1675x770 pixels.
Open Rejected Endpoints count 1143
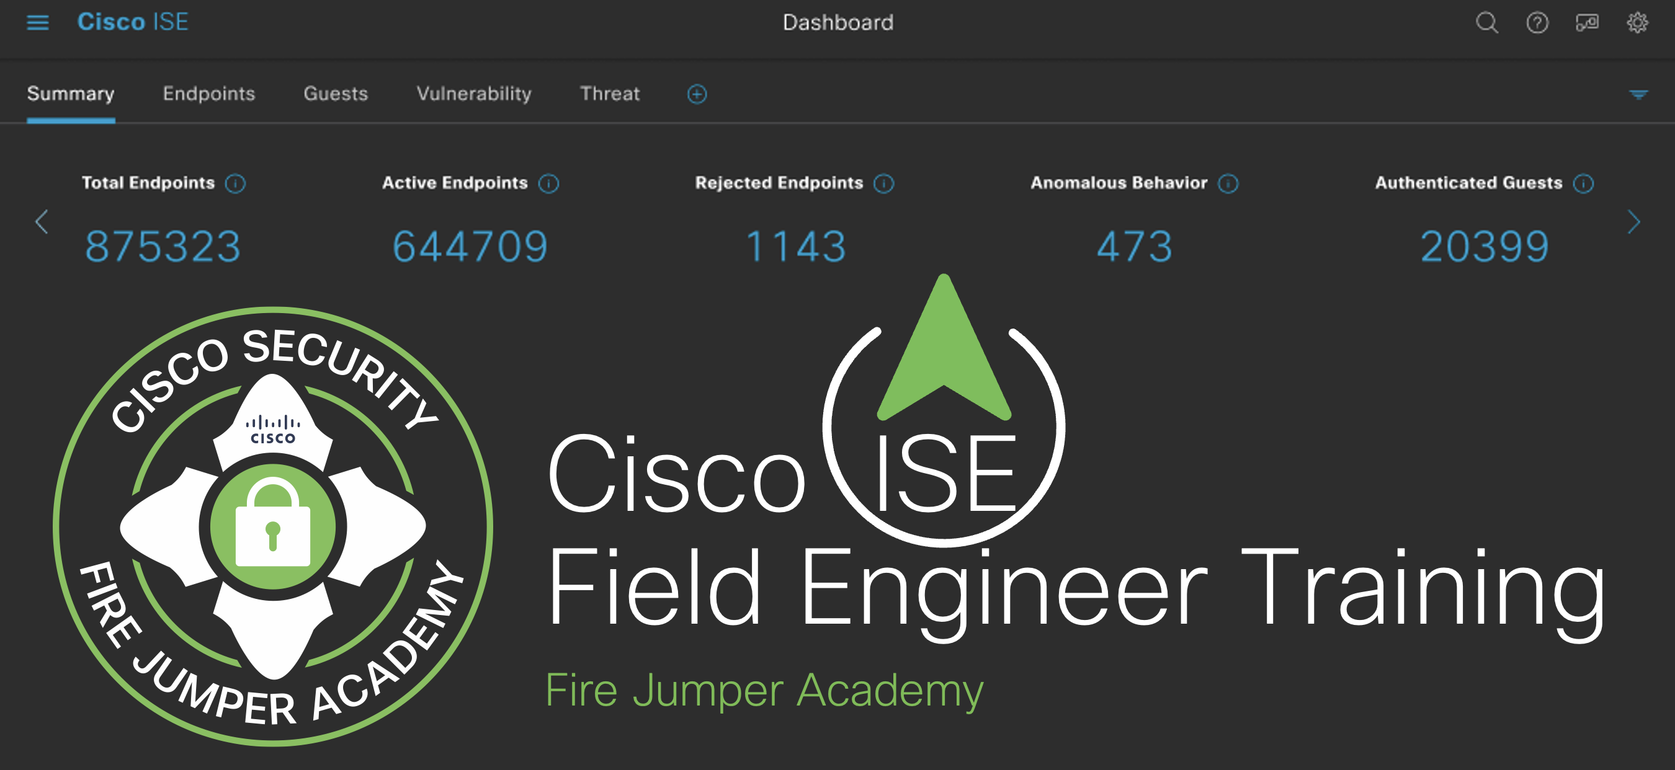[x=796, y=247]
